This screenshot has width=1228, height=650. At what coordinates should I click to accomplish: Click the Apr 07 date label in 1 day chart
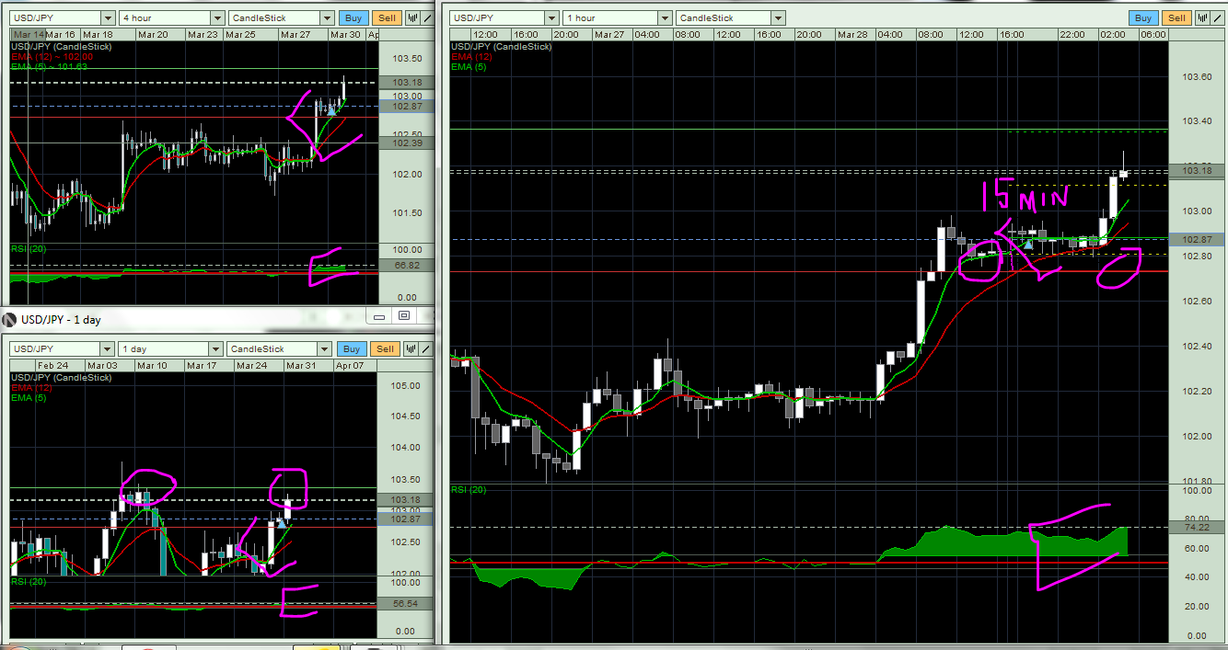[x=350, y=366]
